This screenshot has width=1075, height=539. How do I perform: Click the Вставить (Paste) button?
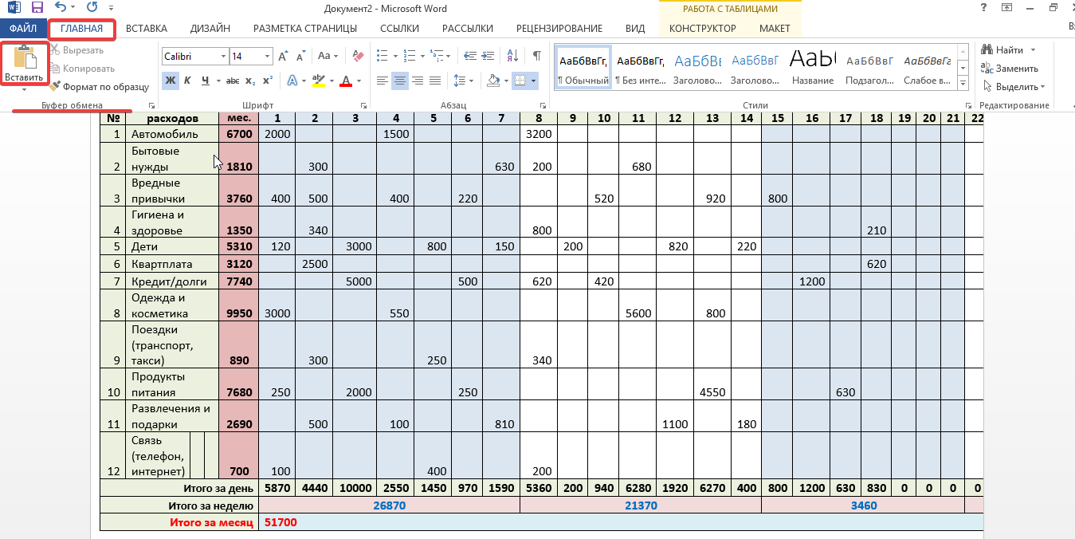coord(24,65)
